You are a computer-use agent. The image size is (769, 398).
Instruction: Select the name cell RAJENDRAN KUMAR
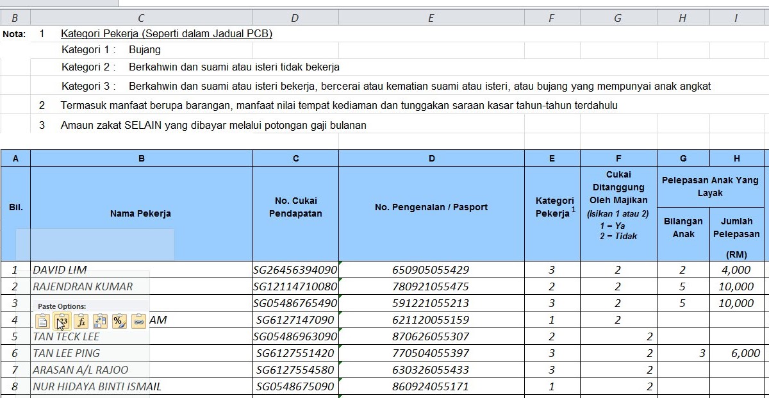pyautogui.click(x=142, y=286)
